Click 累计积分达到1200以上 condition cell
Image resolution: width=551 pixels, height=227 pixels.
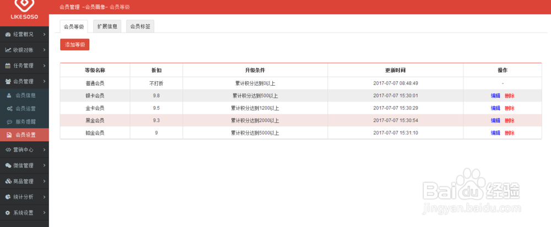255,108
